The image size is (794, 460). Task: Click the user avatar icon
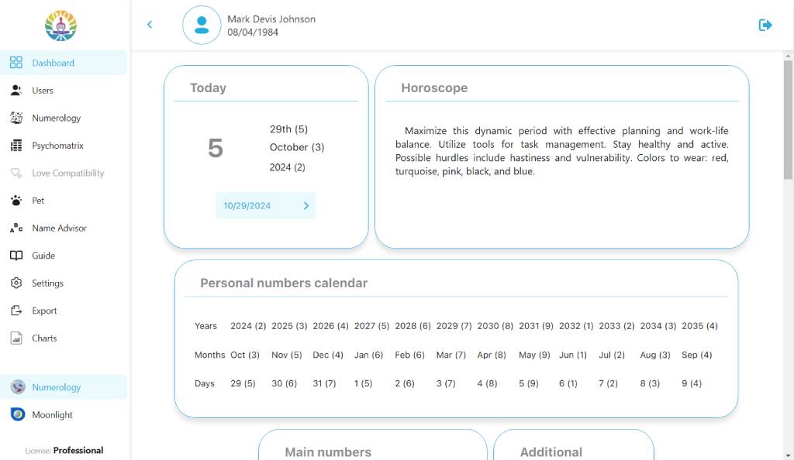tap(202, 25)
